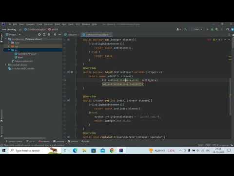Screen dimensions: 234x176
Task: Open the Version Control tool window
Action: click(x=14, y=141)
